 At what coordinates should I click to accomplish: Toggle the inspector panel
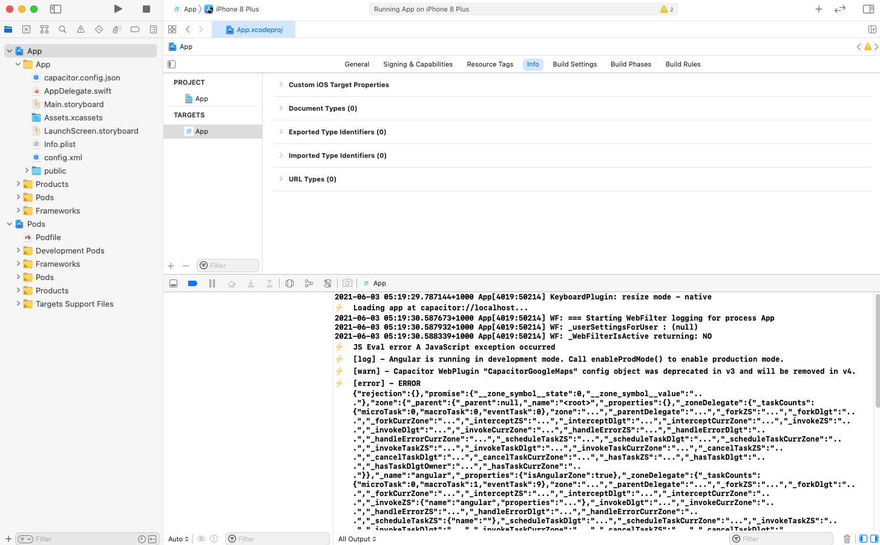[868, 9]
